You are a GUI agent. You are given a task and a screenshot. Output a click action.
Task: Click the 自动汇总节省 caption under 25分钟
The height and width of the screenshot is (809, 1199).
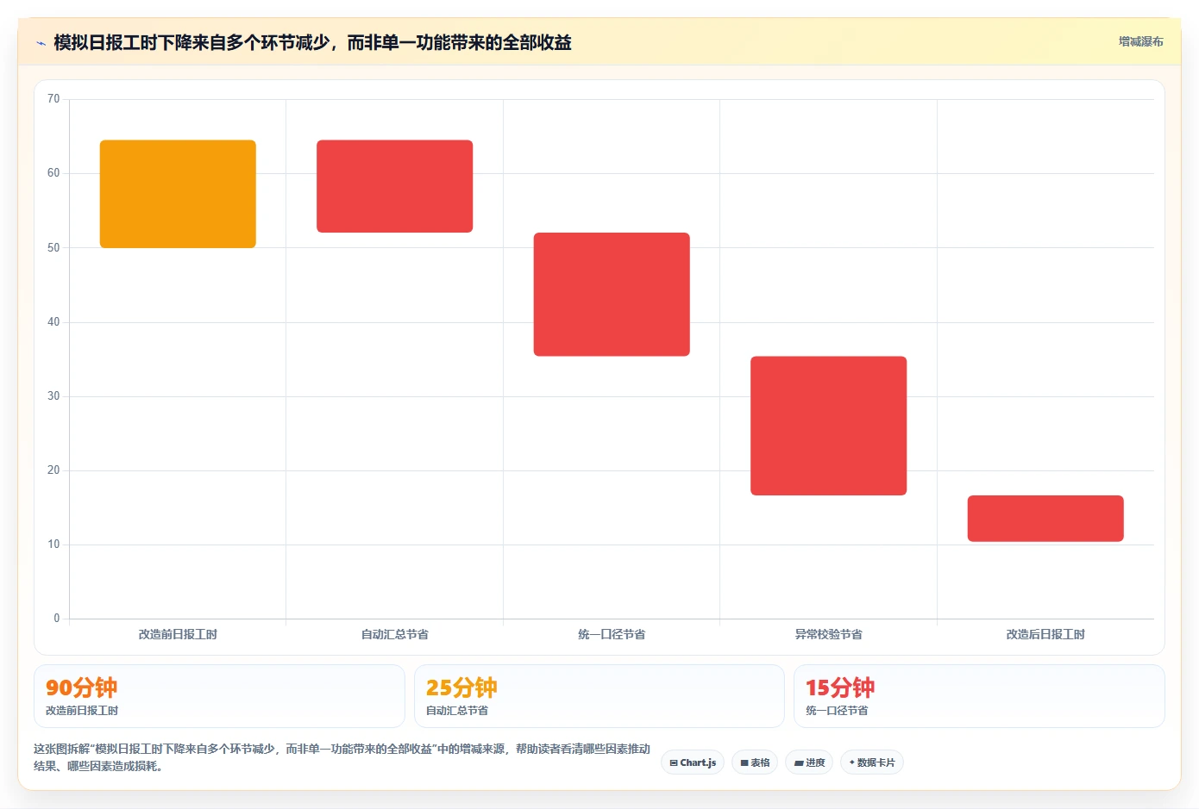457,711
